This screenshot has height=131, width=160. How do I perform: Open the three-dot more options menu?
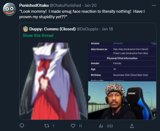(x=154, y=5)
